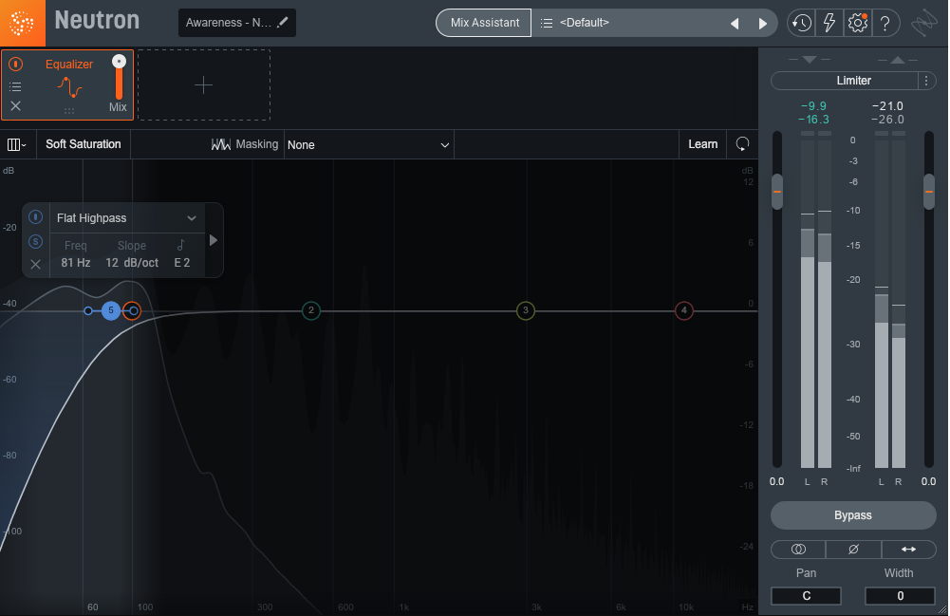The height and width of the screenshot is (616, 950).
Task: Click the input meter down-triangle icon
Action: click(x=809, y=60)
